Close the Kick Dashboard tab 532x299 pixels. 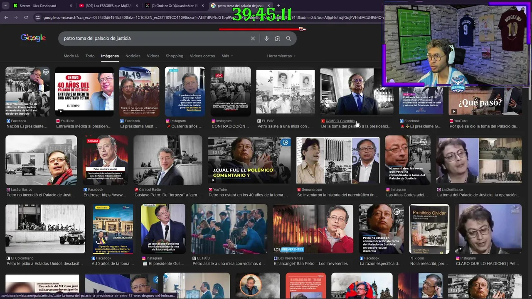(71, 6)
